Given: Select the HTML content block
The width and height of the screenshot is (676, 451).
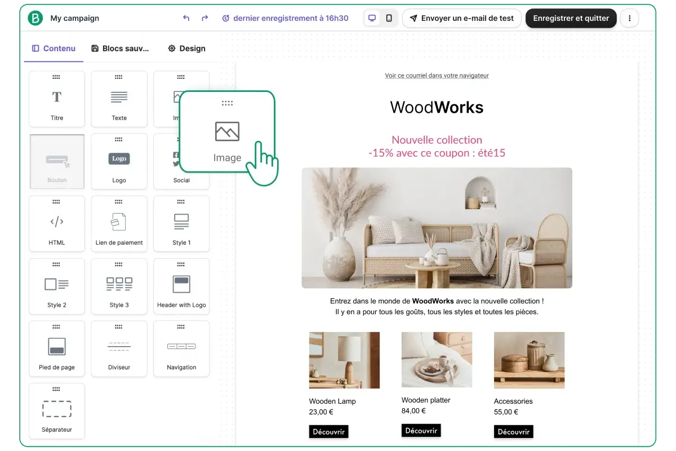Looking at the screenshot, I should [x=56, y=224].
